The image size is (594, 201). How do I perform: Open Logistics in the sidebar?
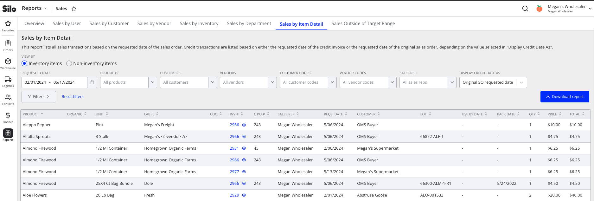(8, 81)
